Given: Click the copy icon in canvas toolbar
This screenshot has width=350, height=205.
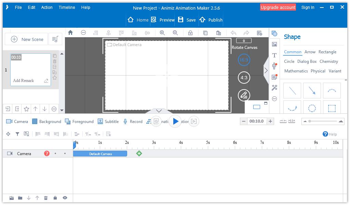Looking at the screenshot, I should coord(205,33).
